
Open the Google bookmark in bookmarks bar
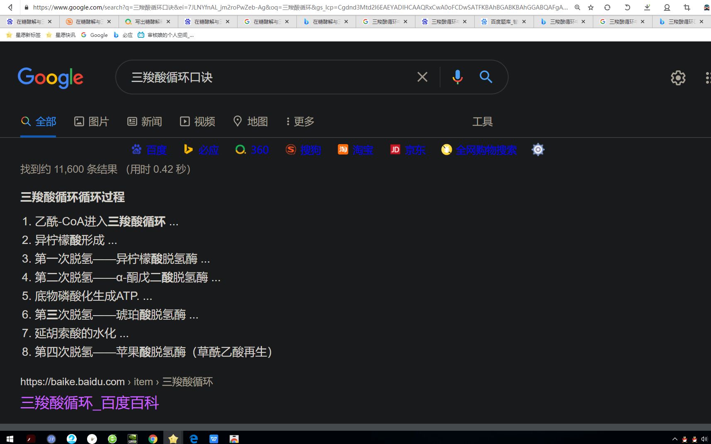[x=95, y=35]
